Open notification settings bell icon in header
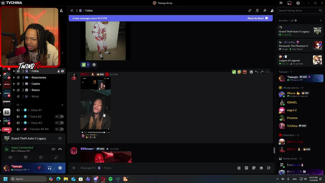The height and width of the screenshot is (183, 325). 257,10
